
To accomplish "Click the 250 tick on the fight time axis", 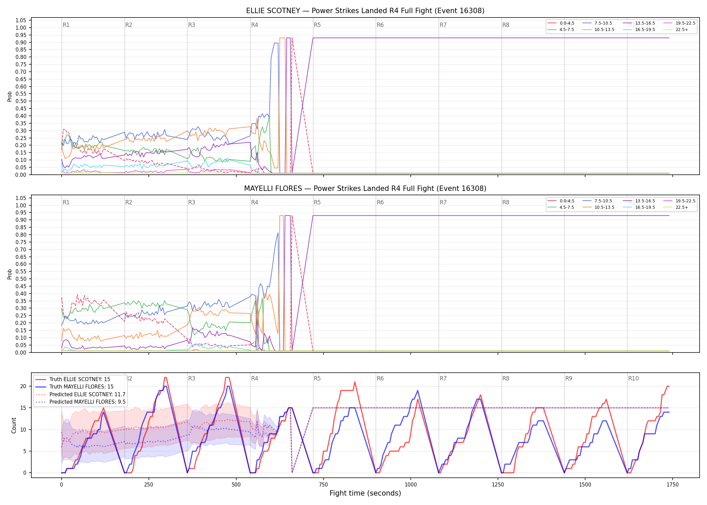I will tap(148, 484).
